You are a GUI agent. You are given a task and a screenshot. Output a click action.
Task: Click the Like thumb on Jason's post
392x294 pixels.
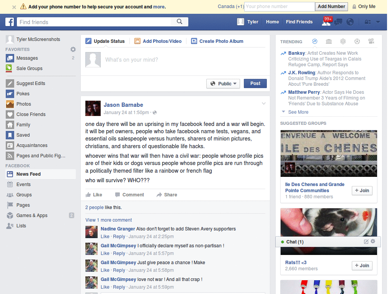(94, 195)
